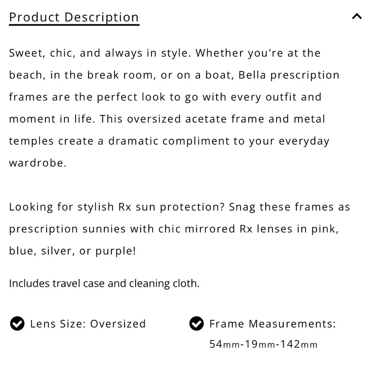Viewport: 365px width, 365px height.
Task: Click the checkmark icon beside Lens Size
Action: tap(17, 323)
